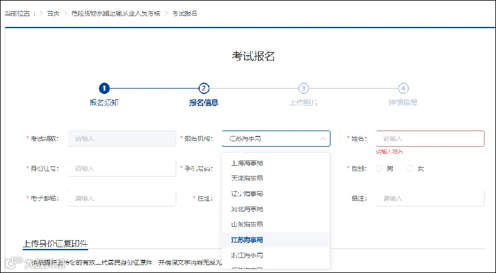Image resolution: width=496 pixels, height=273 pixels.
Task: Click the 考试报名 breadcrumb item
Action: (185, 14)
